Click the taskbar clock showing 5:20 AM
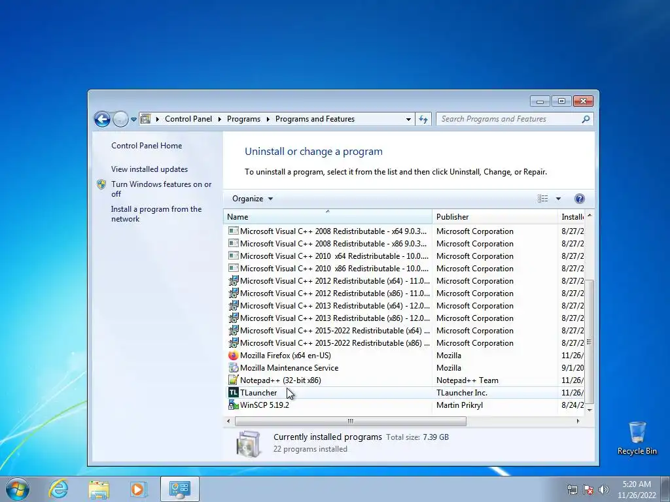The image size is (670, 502). tap(637, 490)
